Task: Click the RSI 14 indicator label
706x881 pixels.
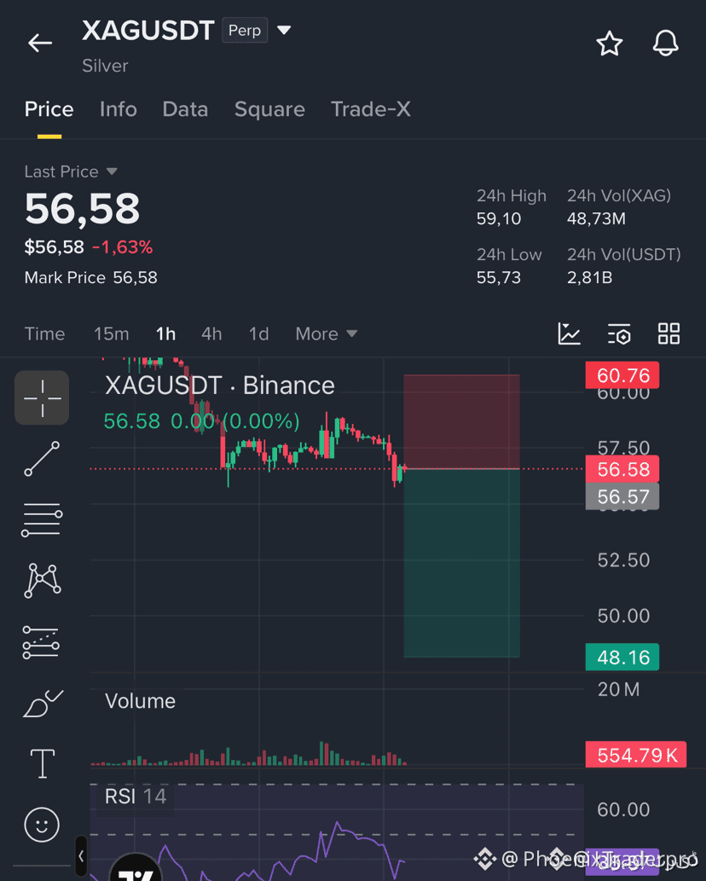Action: click(x=136, y=797)
